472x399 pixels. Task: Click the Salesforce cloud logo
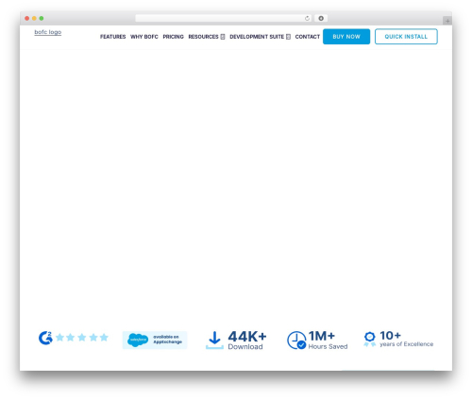tap(138, 340)
